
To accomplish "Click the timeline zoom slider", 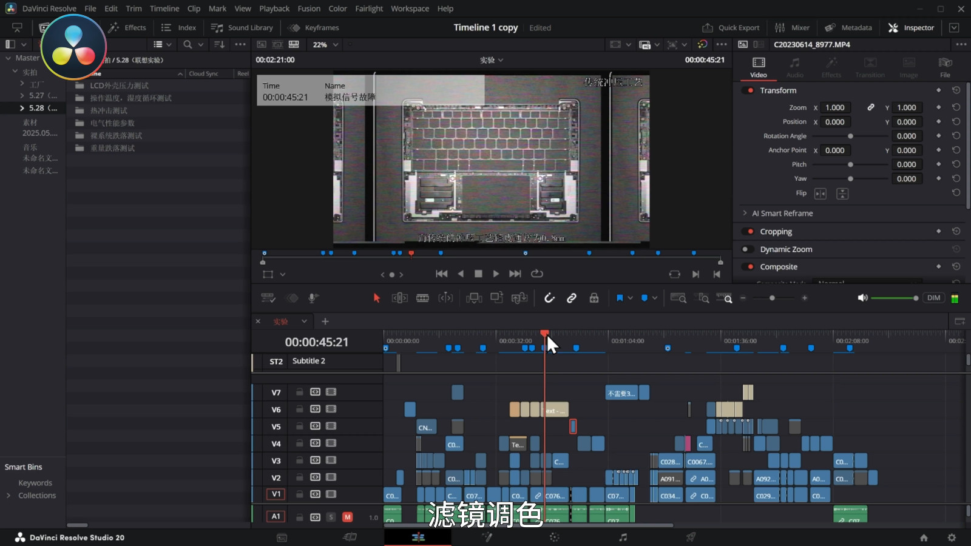I will pyautogui.click(x=772, y=298).
